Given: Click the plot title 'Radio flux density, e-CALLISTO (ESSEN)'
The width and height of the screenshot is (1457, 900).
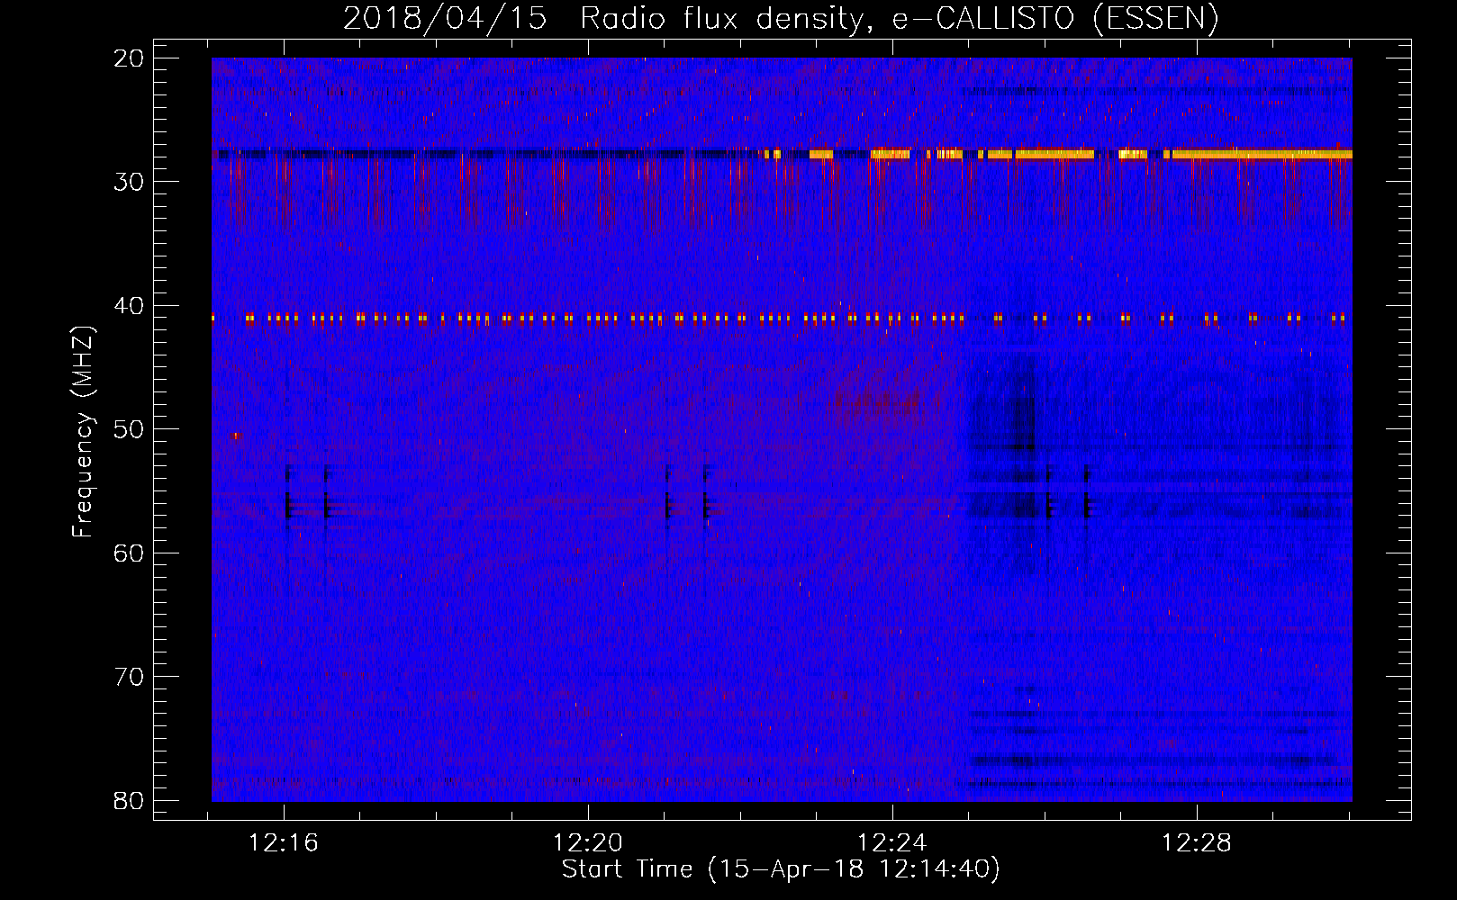Looking at the screenshot, I should pos(899,19).
